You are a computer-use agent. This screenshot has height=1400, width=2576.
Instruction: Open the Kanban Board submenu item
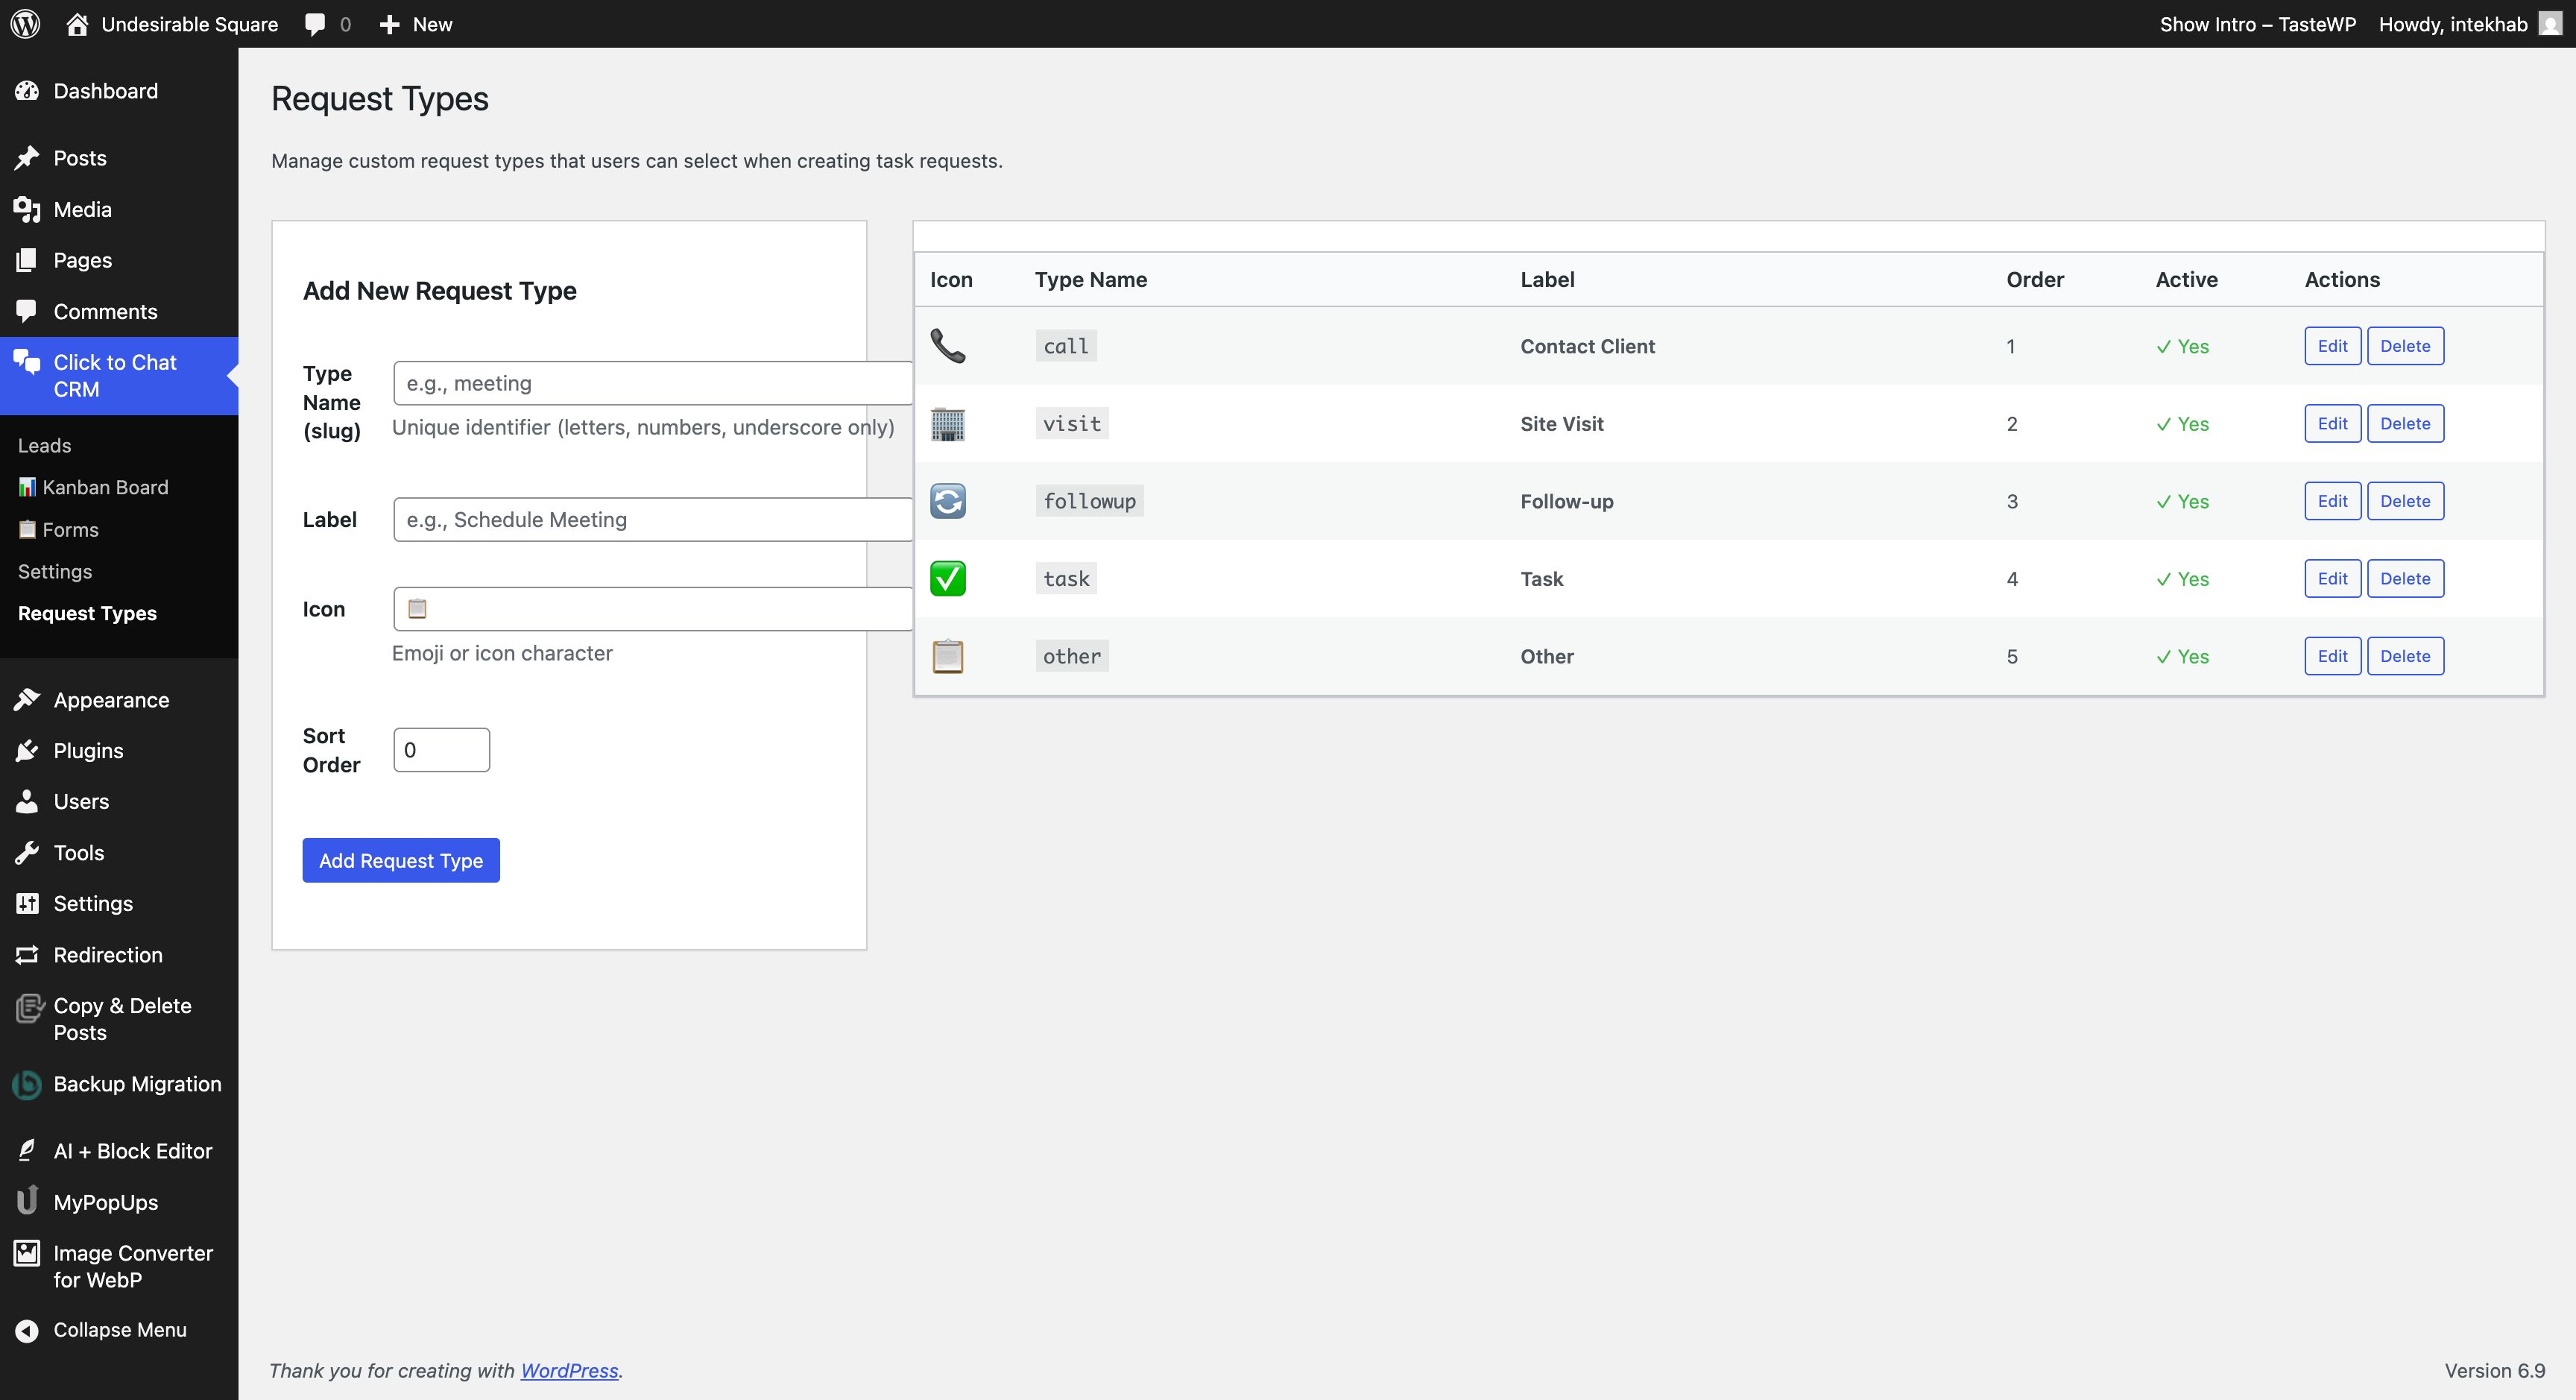pyautogui.click(x=104, y=487)
